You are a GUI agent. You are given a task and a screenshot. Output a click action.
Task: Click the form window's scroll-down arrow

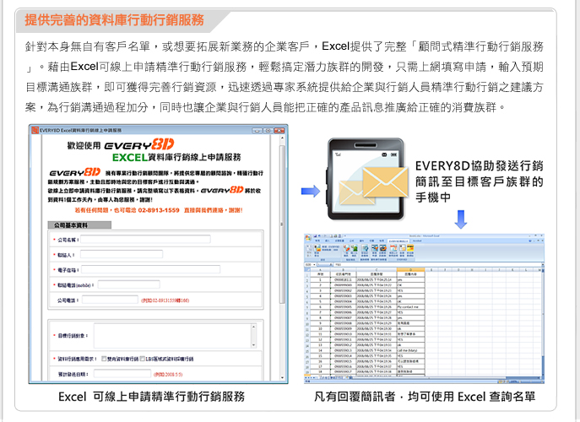coord(282,377)
